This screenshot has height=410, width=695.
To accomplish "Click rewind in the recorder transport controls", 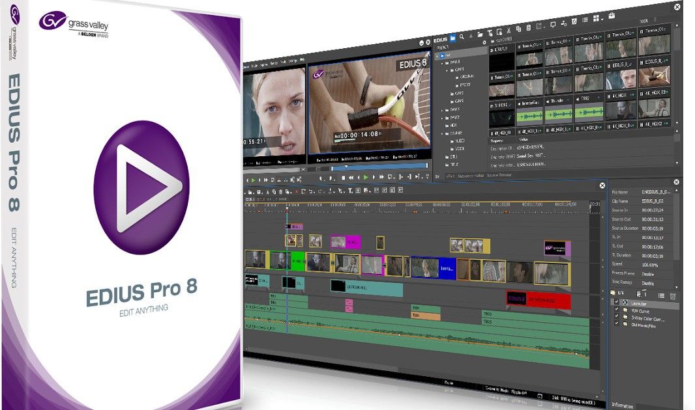I will (x=351, y=178).
